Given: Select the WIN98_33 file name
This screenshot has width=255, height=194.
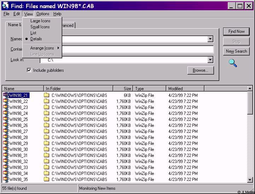Looking at the screenshot, I should pos(18,167).
